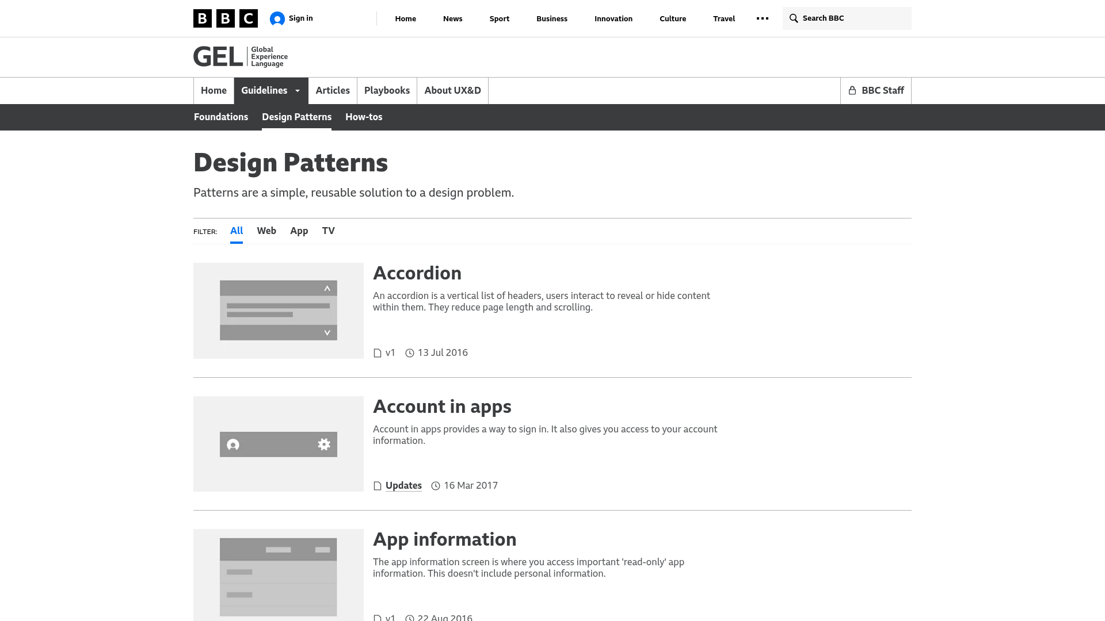Click the Sign in link text
This screenshot has width=1105, height=621.
tap(301, 18)
